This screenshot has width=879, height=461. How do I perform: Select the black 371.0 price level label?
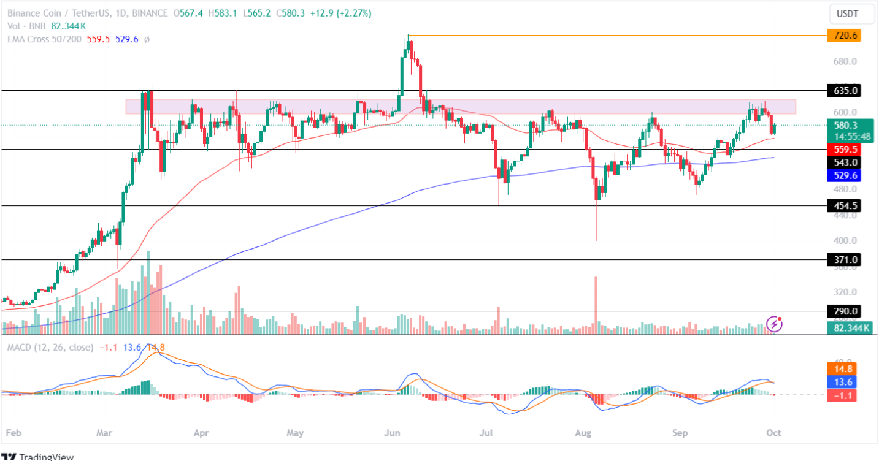click(x=844, y=260)
